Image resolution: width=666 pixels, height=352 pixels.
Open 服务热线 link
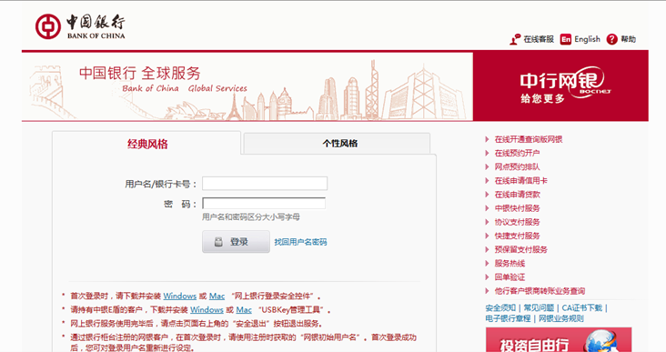point(510,263)
